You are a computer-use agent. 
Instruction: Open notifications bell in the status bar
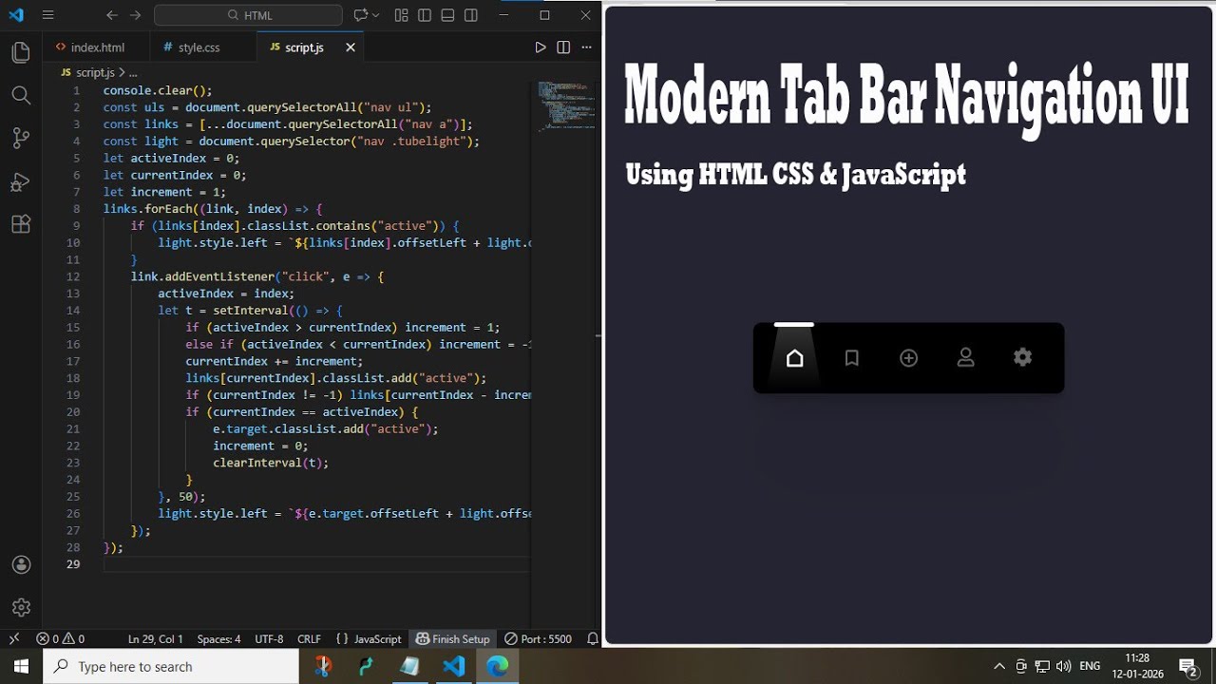click(592, 639)
